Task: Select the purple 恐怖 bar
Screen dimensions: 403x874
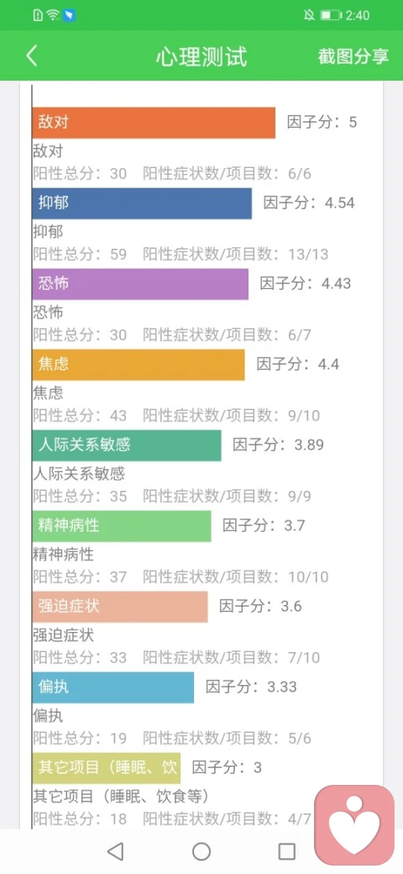Action: [140, 284]
